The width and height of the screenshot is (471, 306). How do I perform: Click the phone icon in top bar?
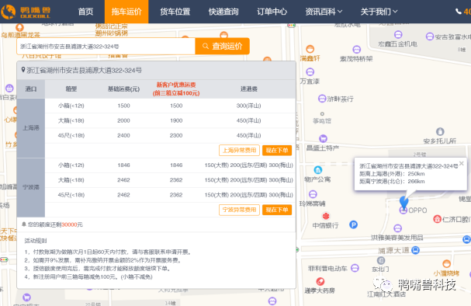click(x=459, y=12)
